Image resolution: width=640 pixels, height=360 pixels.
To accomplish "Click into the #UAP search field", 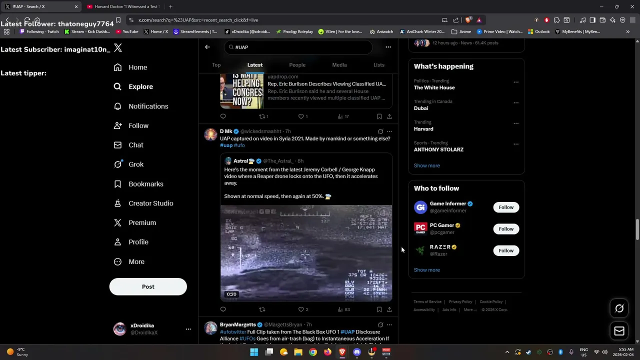I will (x=298, y=47).
